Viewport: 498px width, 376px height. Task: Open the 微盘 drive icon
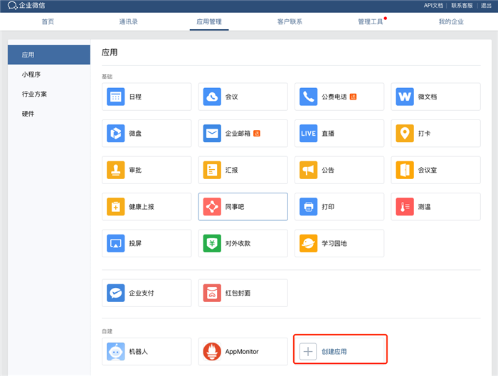point(116,133)
